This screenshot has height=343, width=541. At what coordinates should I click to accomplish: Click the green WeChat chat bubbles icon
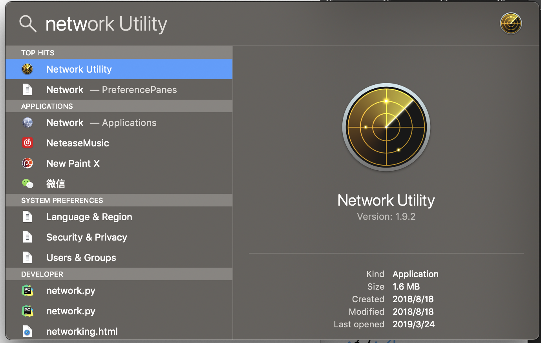pyautogui.click(x=27, y=184)
